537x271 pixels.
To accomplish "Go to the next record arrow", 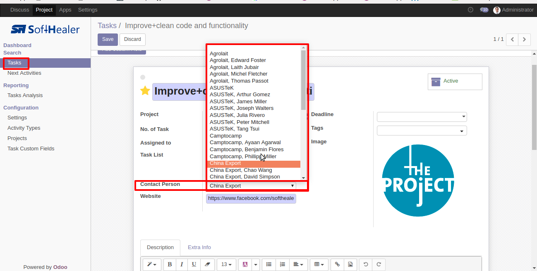I will tap(525, 39).
